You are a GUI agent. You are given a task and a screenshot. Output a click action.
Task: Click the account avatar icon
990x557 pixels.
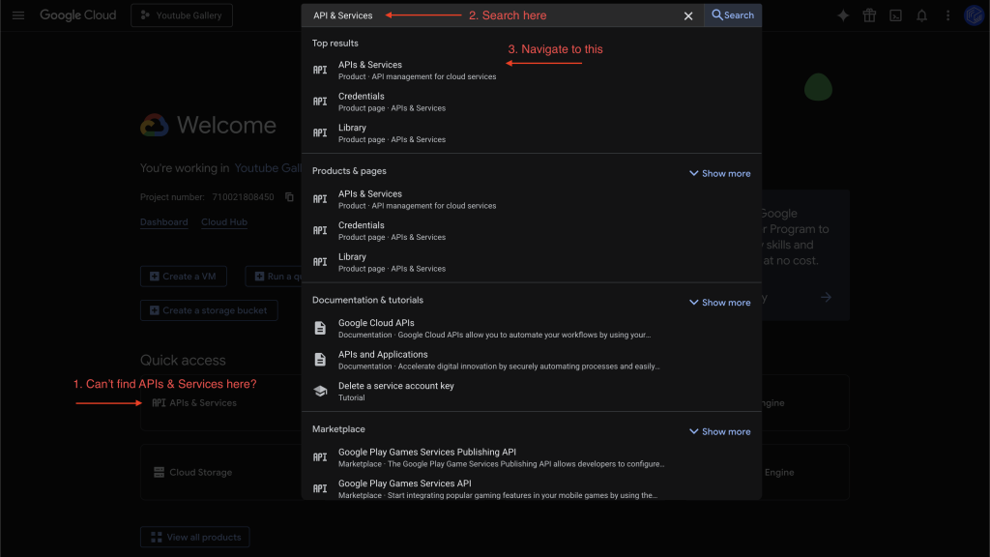974,15
